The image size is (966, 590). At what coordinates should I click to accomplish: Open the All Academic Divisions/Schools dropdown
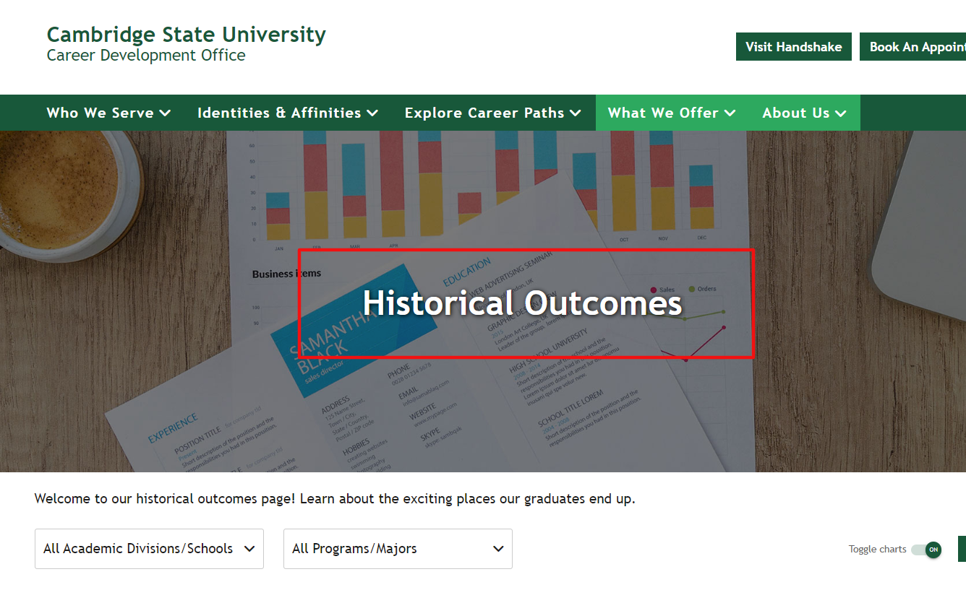coord(149,549)
